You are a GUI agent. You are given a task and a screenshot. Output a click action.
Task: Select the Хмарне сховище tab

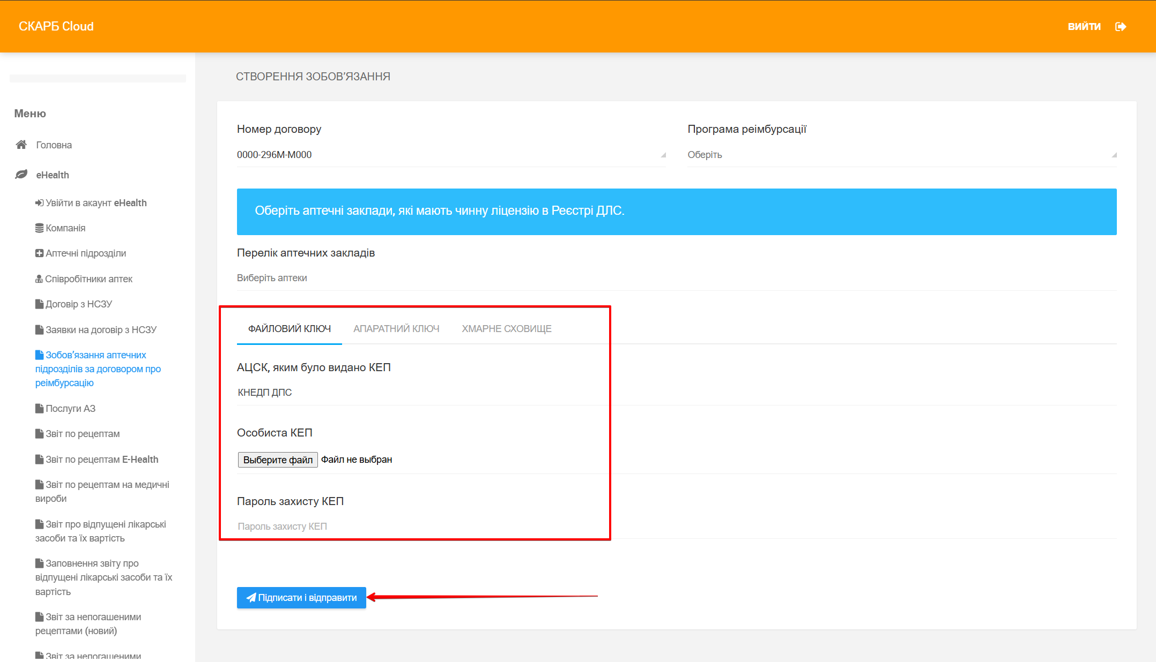click(x=506, y=329)
